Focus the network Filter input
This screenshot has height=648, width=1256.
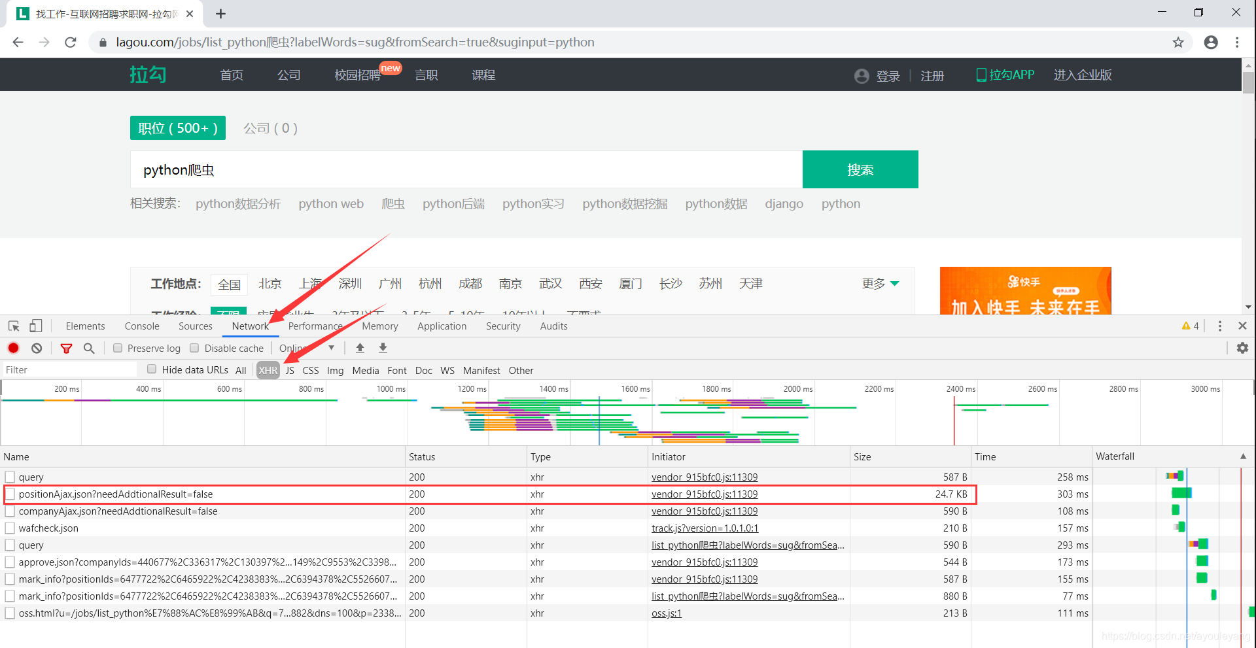[x=69, y=369]
